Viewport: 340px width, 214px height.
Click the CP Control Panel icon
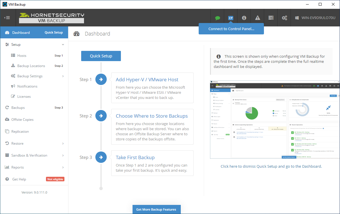231,18
